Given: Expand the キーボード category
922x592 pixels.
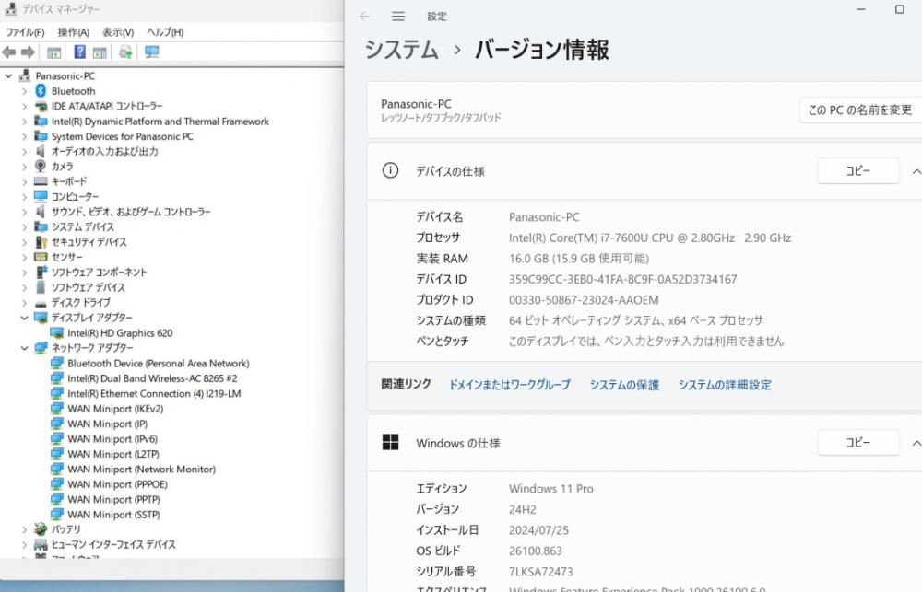Looking at the screenshot, I should [24, 181].
